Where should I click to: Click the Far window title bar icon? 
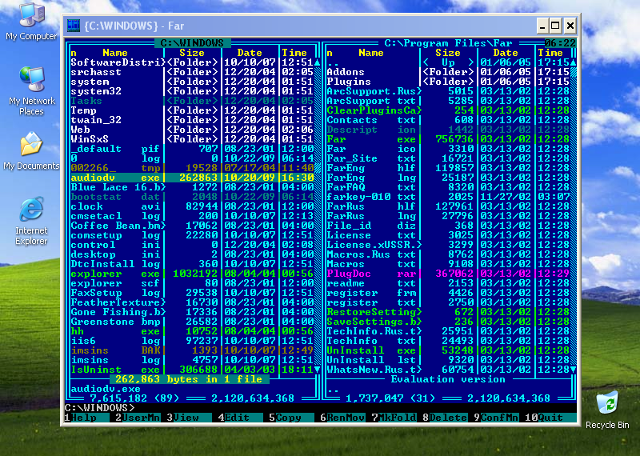[74, 26]
